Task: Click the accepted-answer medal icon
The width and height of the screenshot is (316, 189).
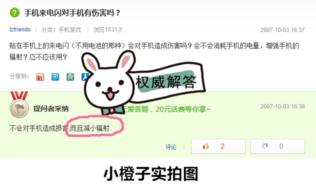Action: (x=19, y=105)
